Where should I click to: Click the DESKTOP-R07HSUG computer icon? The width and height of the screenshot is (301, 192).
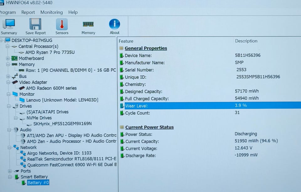pyautogui.click(x=8, y=40)
